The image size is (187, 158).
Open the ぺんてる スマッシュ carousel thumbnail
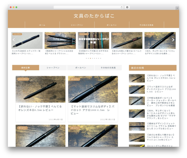[x=127, y=40]
